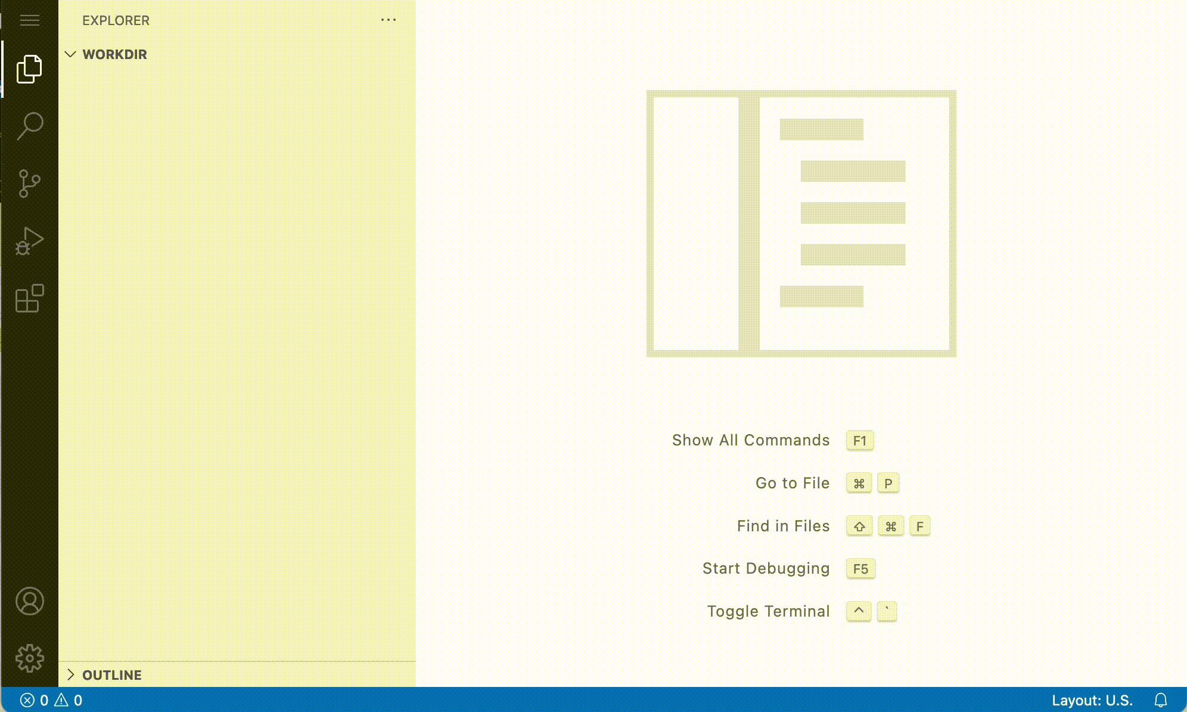This screenshot has height=712, width=1187.
Task: Open the hamburger application menu
Action: tap(29, 20)
